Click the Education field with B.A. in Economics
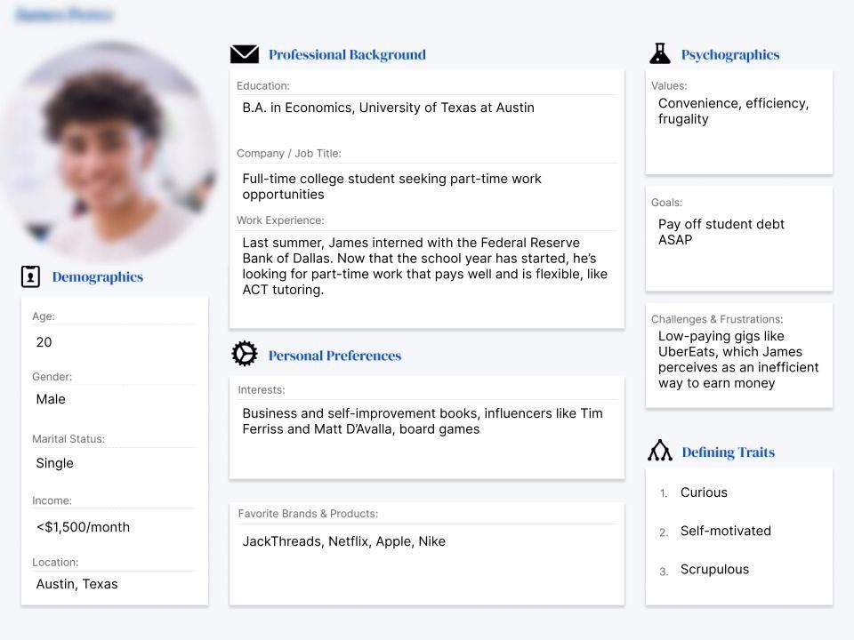Screen dimensions: 854x640 389,108
